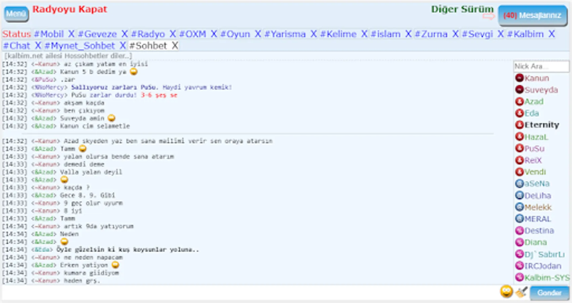Click the Nick Ara search field
This screenshot has width=572, height=303.
pyautogui.click(x=541, y=66)
